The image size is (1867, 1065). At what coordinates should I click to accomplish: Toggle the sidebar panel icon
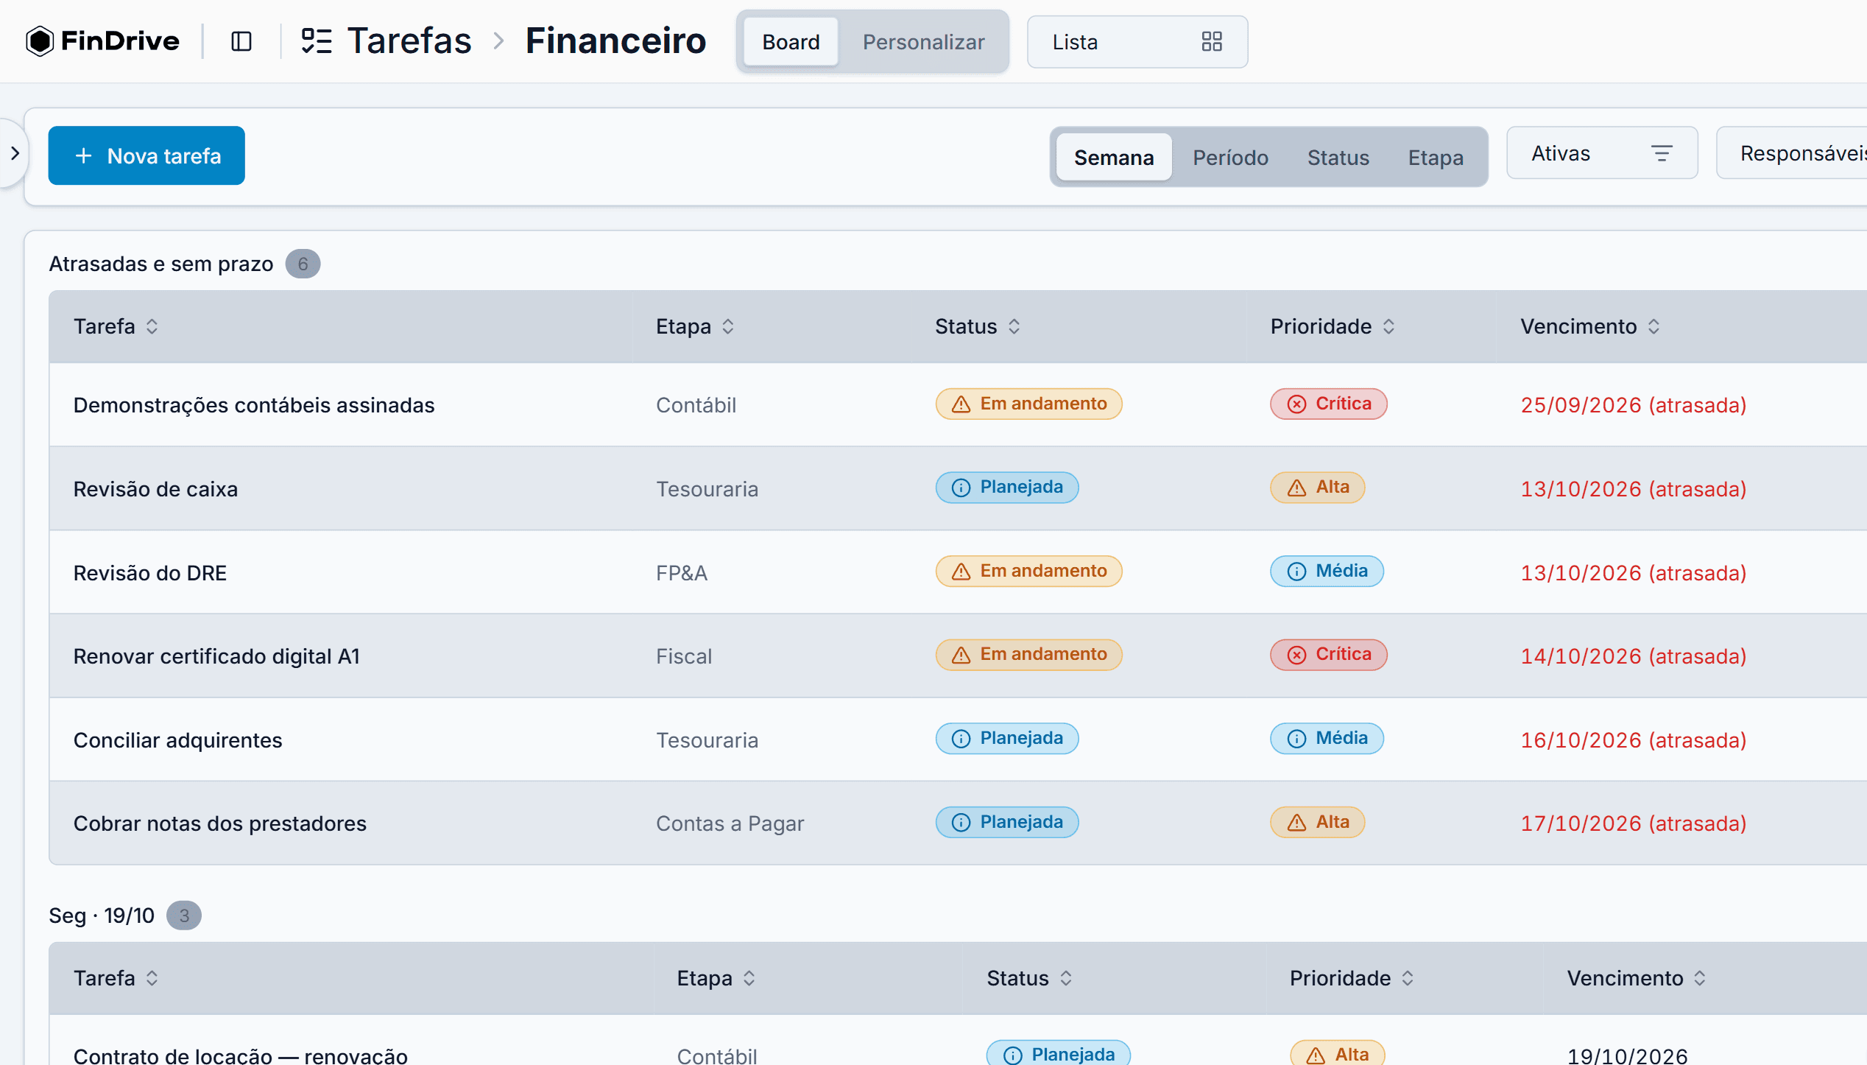(x=241, y=41)
